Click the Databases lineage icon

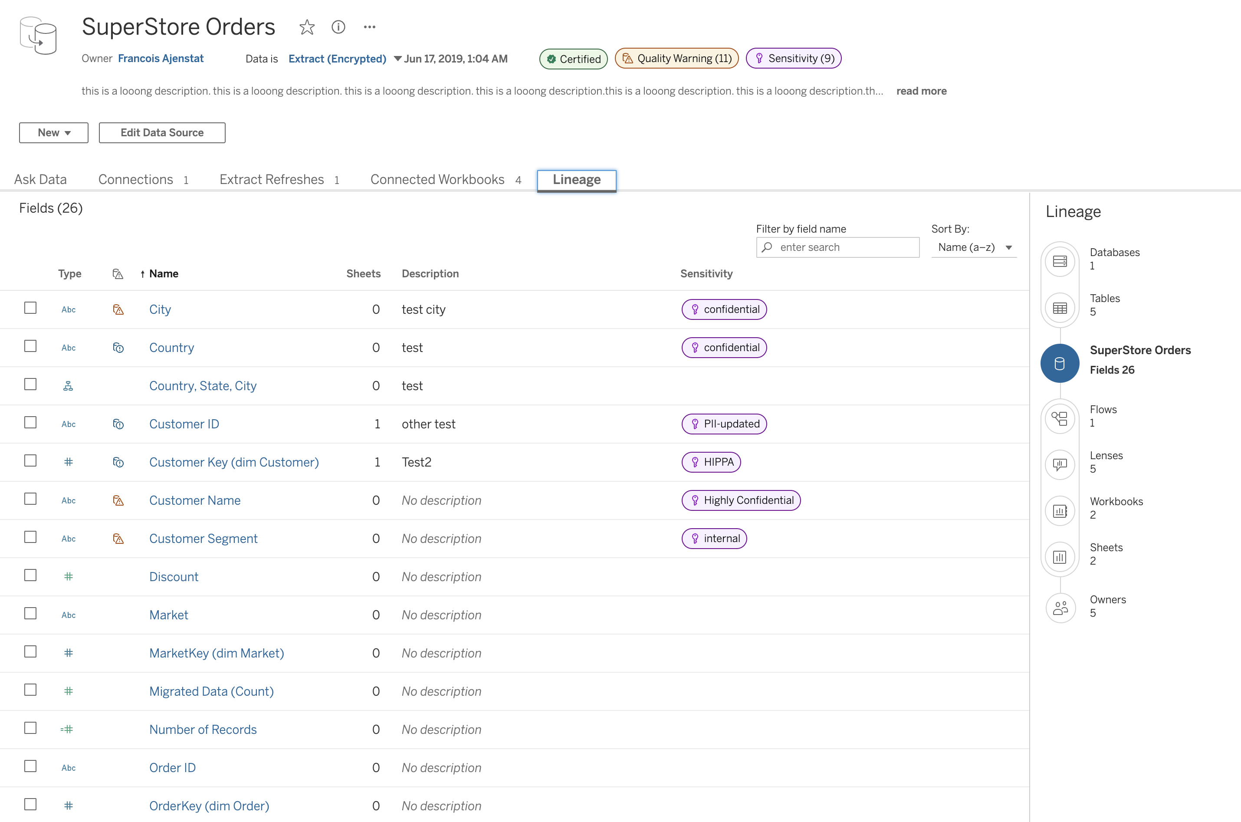tap(1060, 261)
